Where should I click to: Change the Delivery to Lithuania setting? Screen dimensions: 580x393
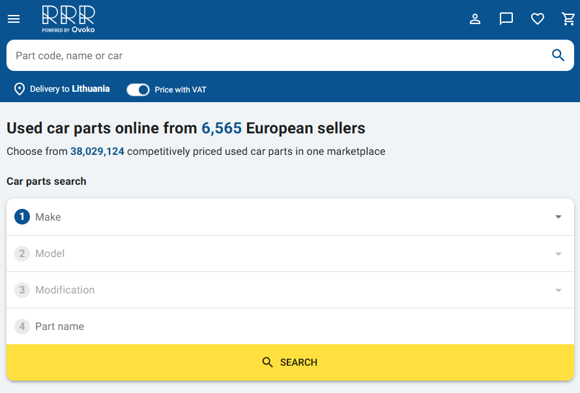point(70,89)
